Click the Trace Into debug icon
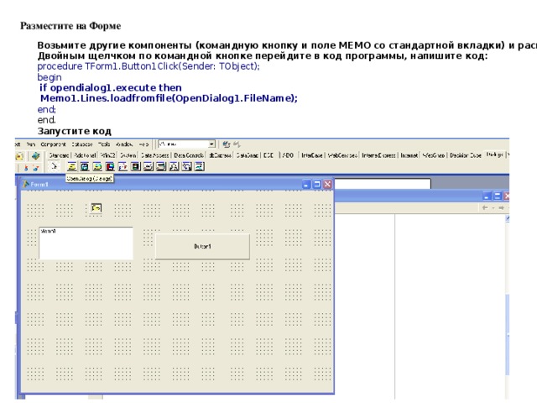The height and width of the screenshot is (403, 537). tap(26, 168)
